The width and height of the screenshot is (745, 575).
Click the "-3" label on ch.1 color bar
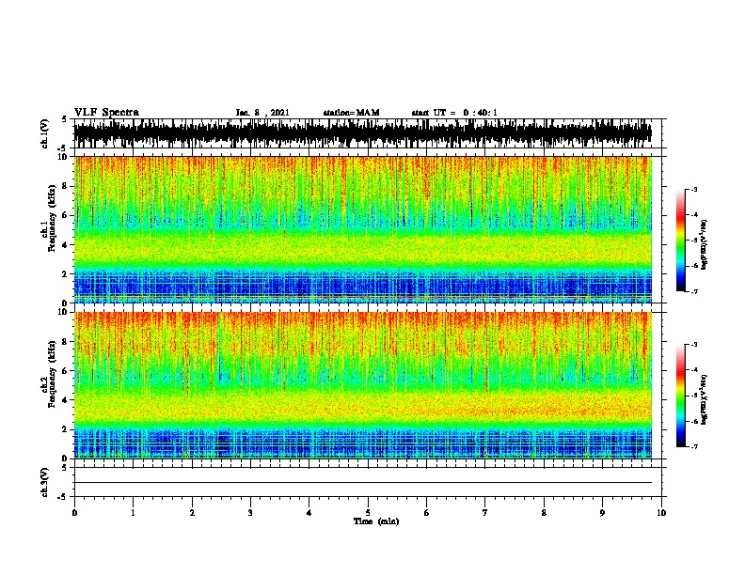[x=694, y=190]
